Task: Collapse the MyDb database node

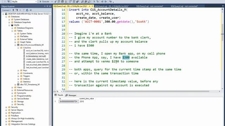Action: pos(9,25)
